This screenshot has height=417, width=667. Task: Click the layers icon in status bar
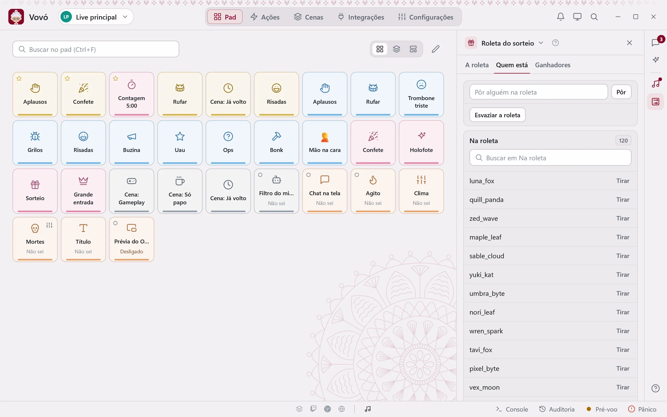[x=299, y=409]
